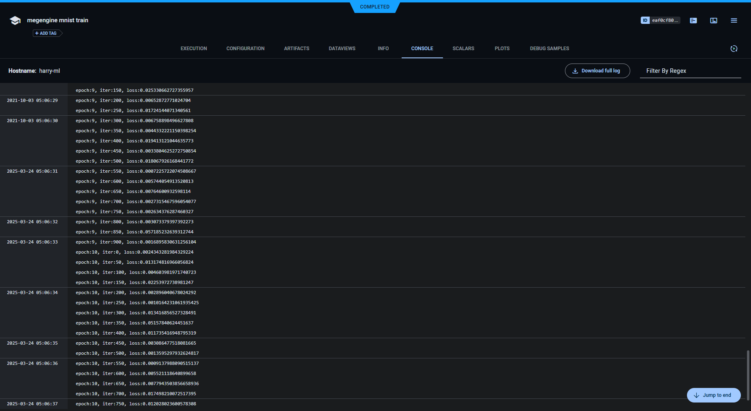Click the ID badge to copy task ID
This screenshot has height=411, width=751.
660,20
